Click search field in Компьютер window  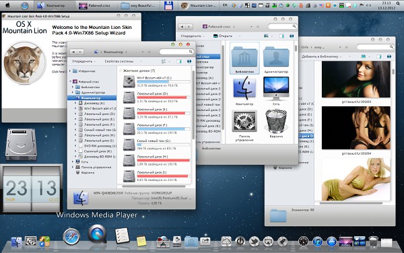coord(176,52)
